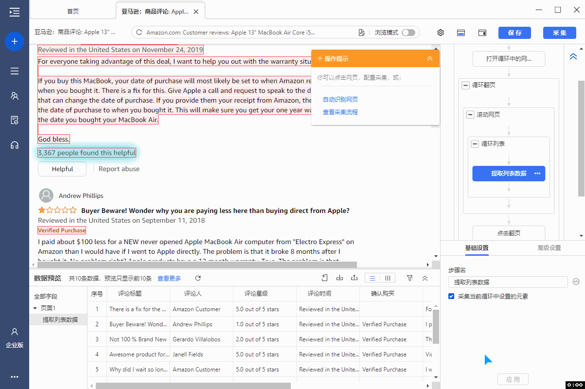Click the export upload-arrow icon in data preview

[x=355, y=278]
